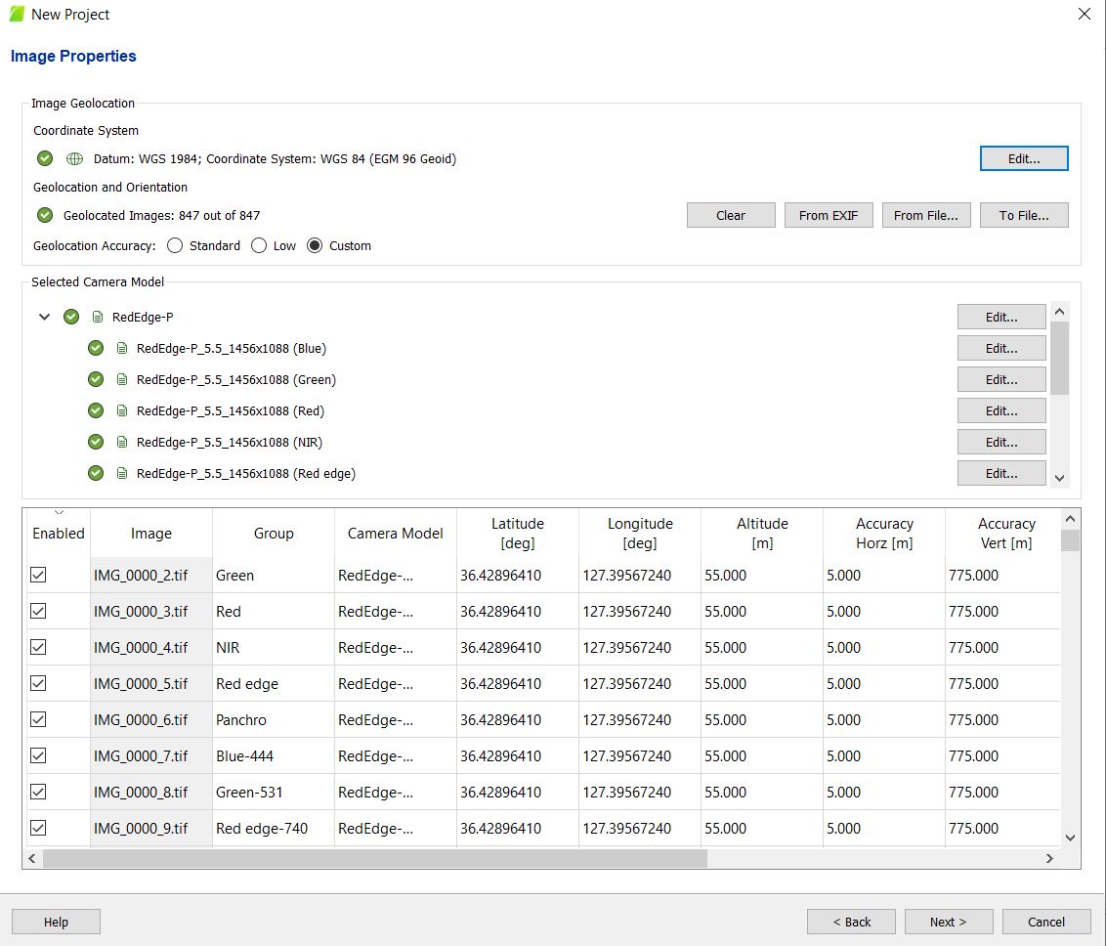Edit the coordinate system
1106x946 pixels.
(x=1024, y=158)
